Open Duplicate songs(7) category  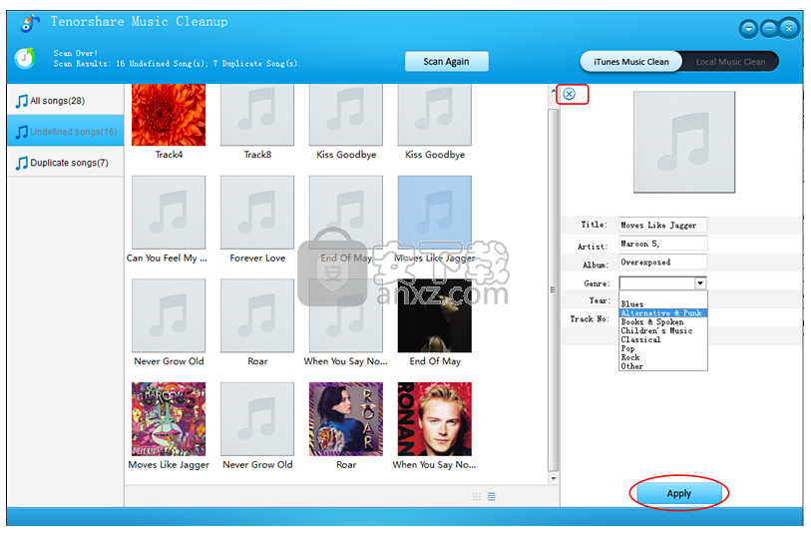pos(65,163)
